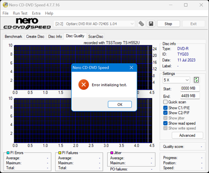
Task: Open the Extra menu
Action: pyautogui.click(x=36, y=13)
